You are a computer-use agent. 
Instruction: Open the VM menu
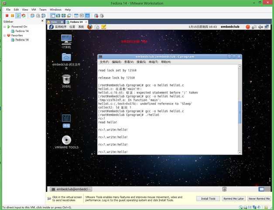click(x=34, y=10)
